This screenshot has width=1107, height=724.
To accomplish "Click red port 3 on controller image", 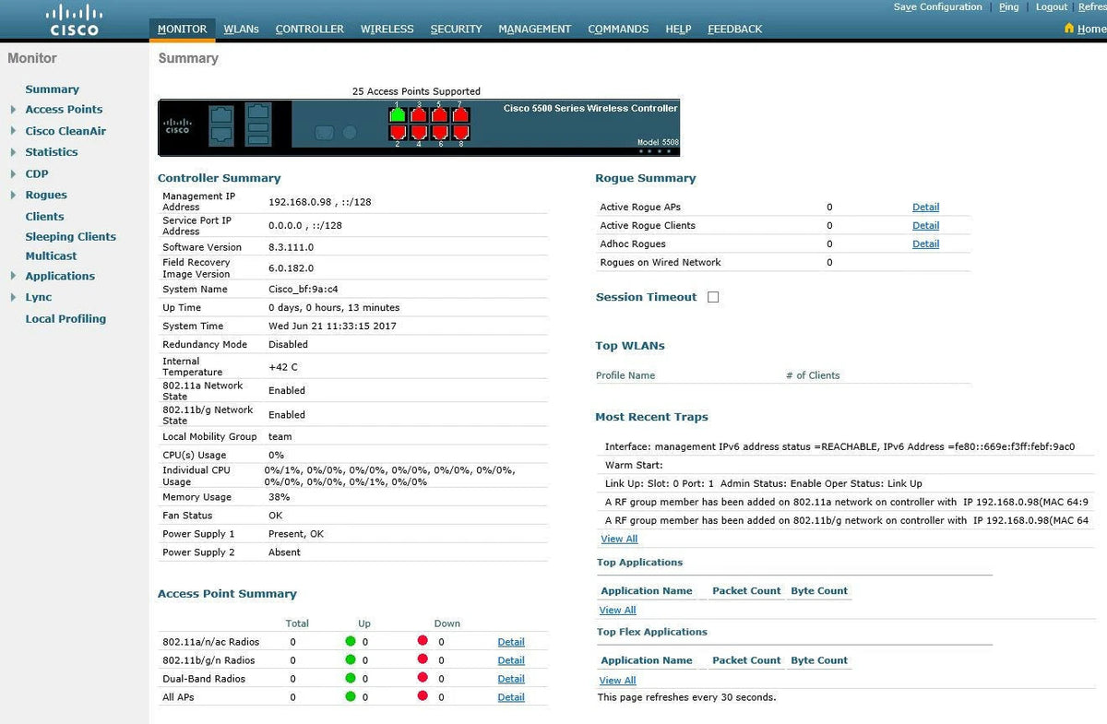I will (x=418, y=115).
